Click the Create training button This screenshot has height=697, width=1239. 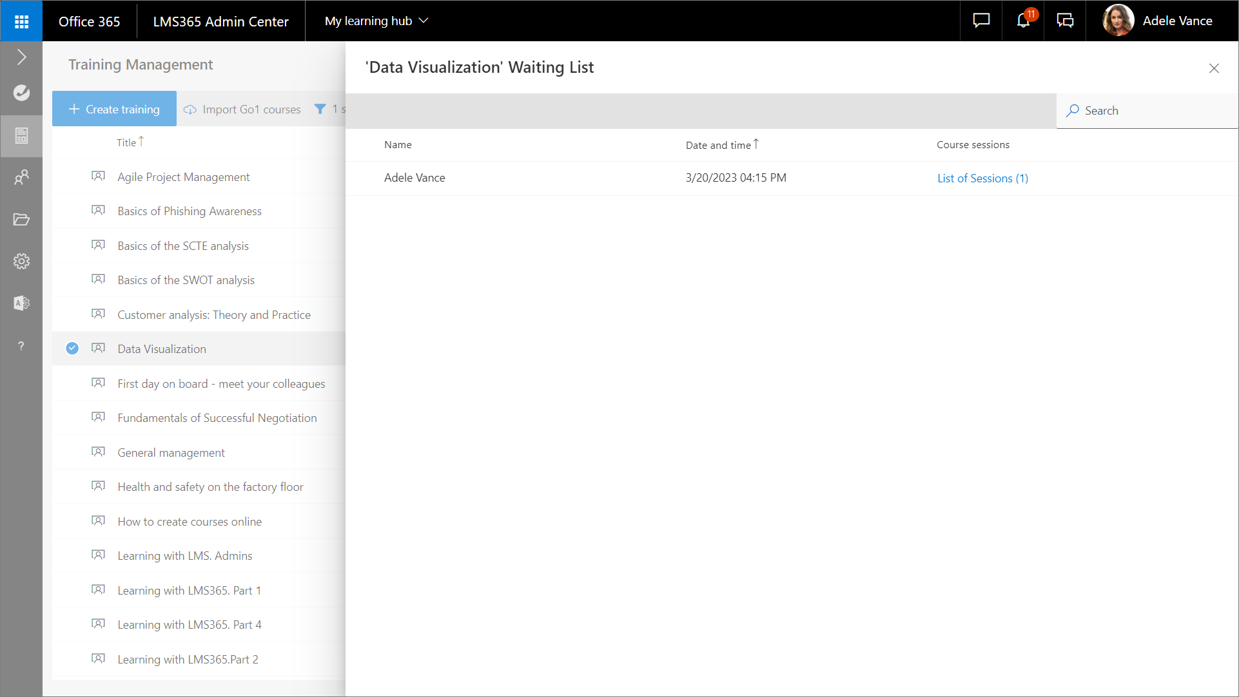point(114,109)
